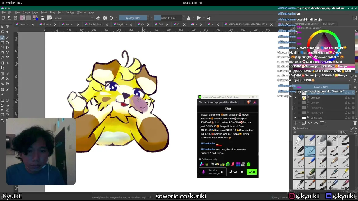Switch to the Tool Options tab
The height and width of the screenshot is (201, 358).
pos(329,24)
